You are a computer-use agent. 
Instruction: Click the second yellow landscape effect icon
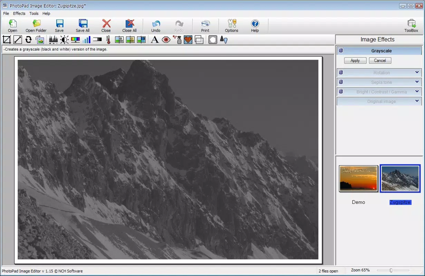pos(130,40)
